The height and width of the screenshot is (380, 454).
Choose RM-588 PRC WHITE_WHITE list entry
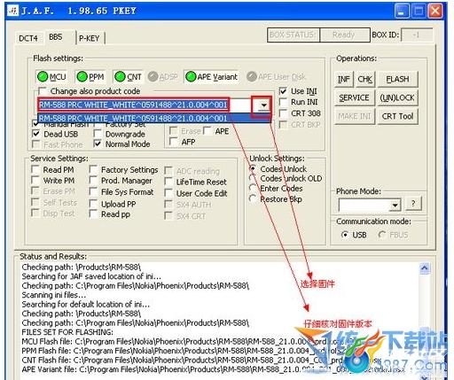coord(154,119)
